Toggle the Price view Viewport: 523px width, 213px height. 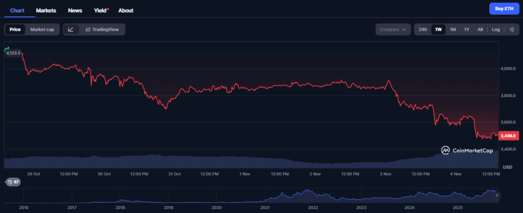coord(15,30)
